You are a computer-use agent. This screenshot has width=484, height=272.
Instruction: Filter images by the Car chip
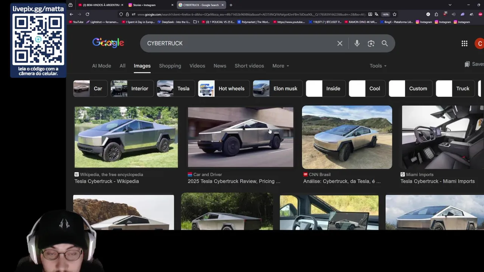(x=90, y=88)
